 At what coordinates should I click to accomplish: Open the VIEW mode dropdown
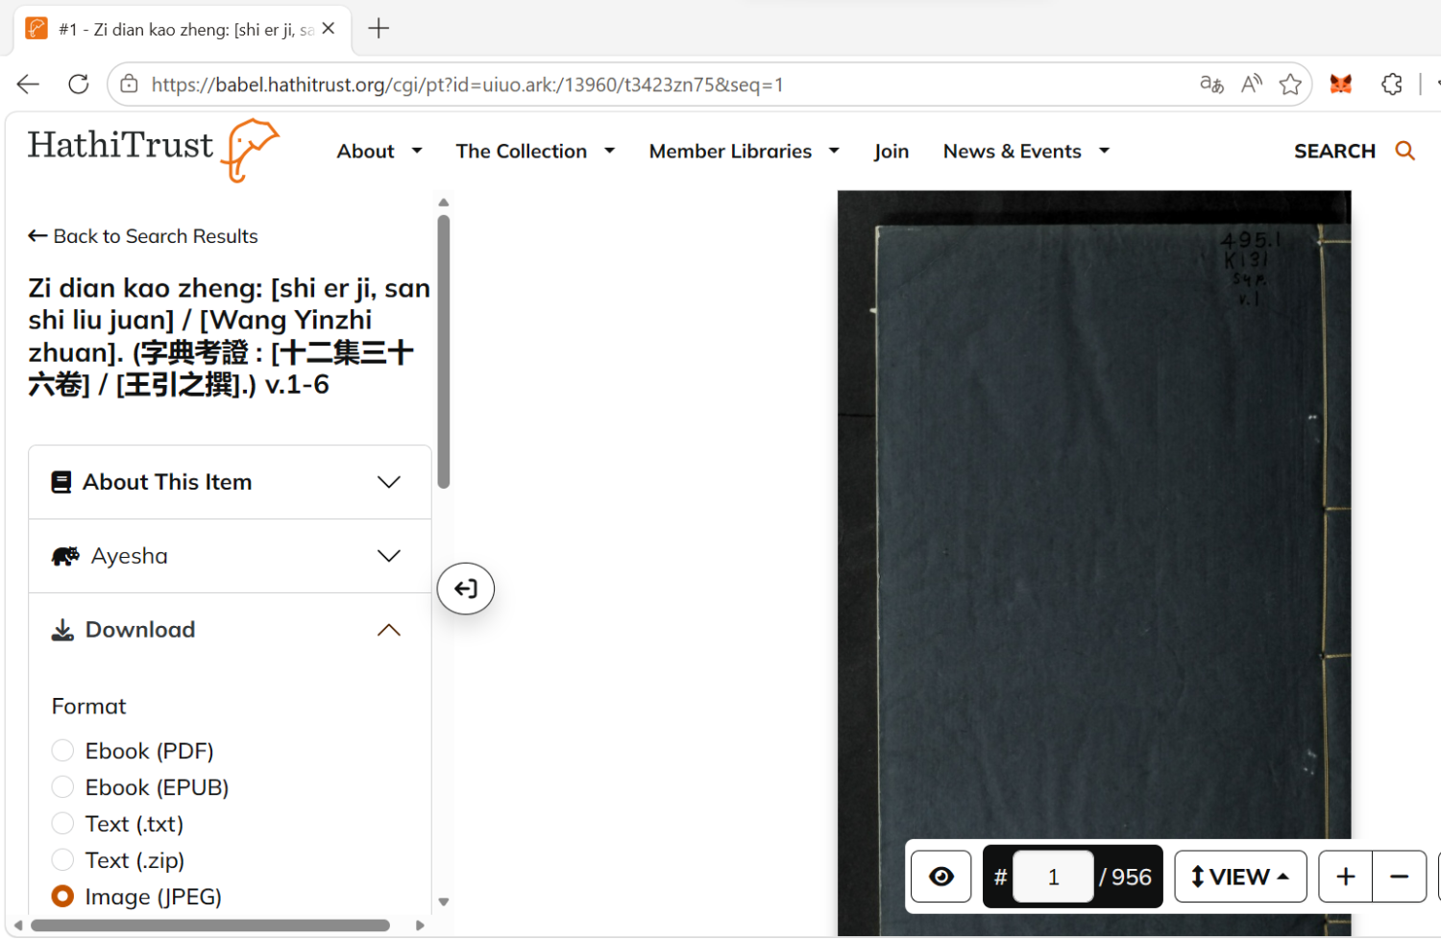(1240, 877)
